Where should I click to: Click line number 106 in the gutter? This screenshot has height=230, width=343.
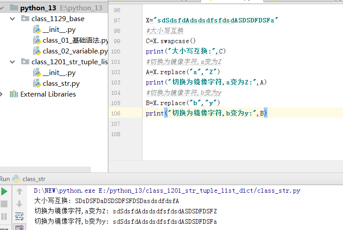[x=116, y=114]
